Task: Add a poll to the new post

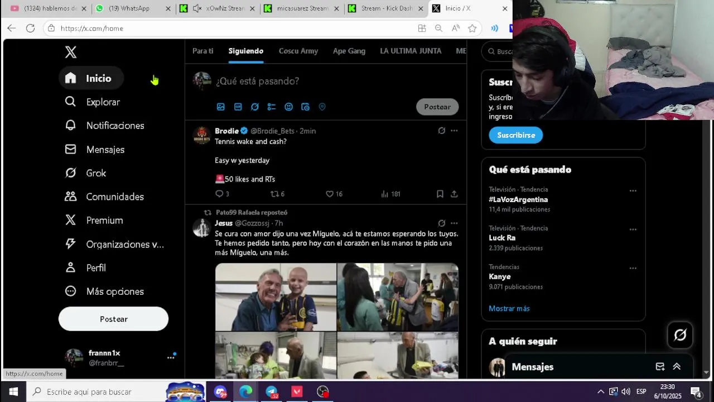Action: tap(272, 107)
